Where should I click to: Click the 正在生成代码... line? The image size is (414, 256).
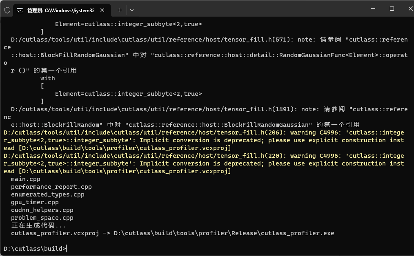point(38,225)
